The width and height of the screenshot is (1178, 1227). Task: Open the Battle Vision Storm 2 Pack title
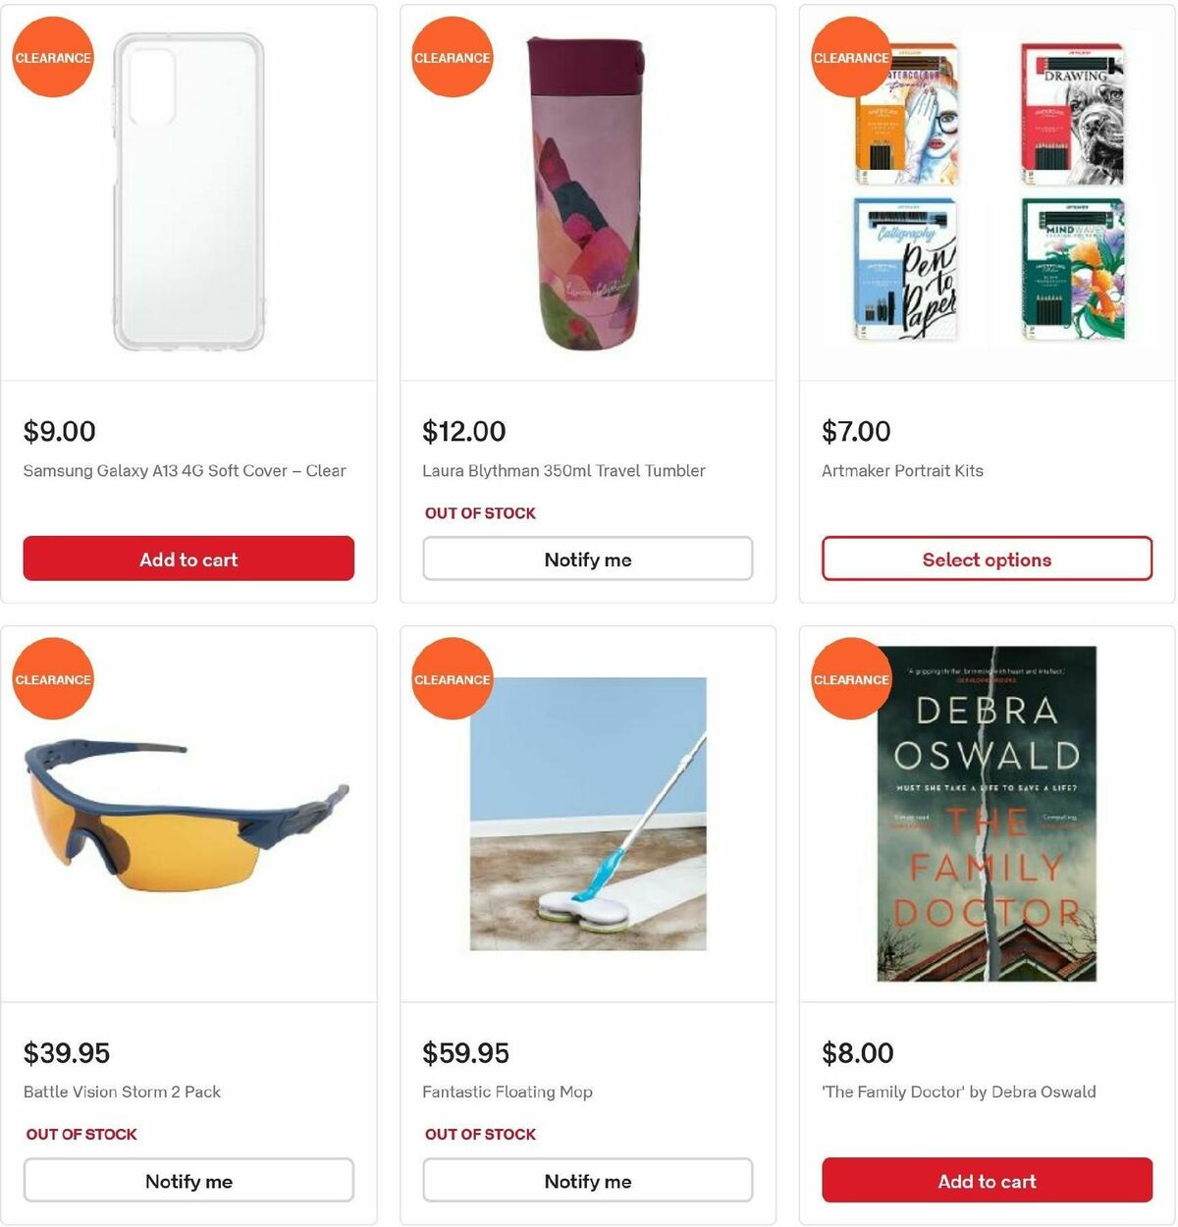click(122, 1092)
